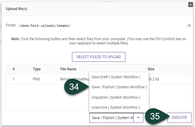Select the PNG type cell in row 1
The width and height of the screenshot is (195, 127).
pos(37,79)
